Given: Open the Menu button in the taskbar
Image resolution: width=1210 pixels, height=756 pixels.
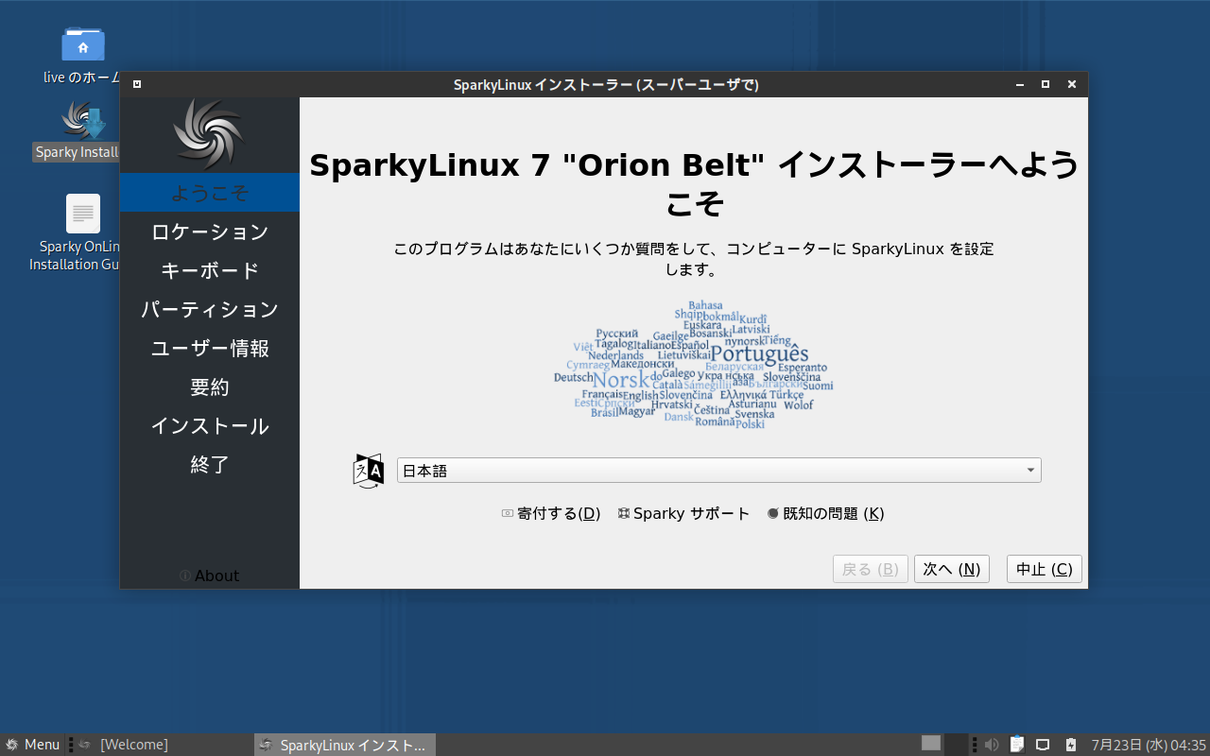Looking at the screenshot, I should pyautogui.click(x=32, y=745).
